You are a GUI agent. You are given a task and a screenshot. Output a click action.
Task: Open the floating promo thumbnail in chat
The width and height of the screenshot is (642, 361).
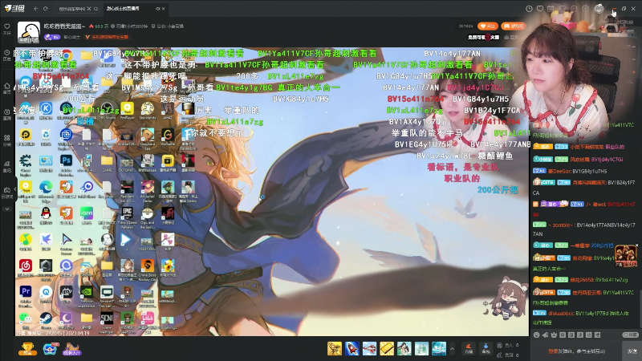626,257
